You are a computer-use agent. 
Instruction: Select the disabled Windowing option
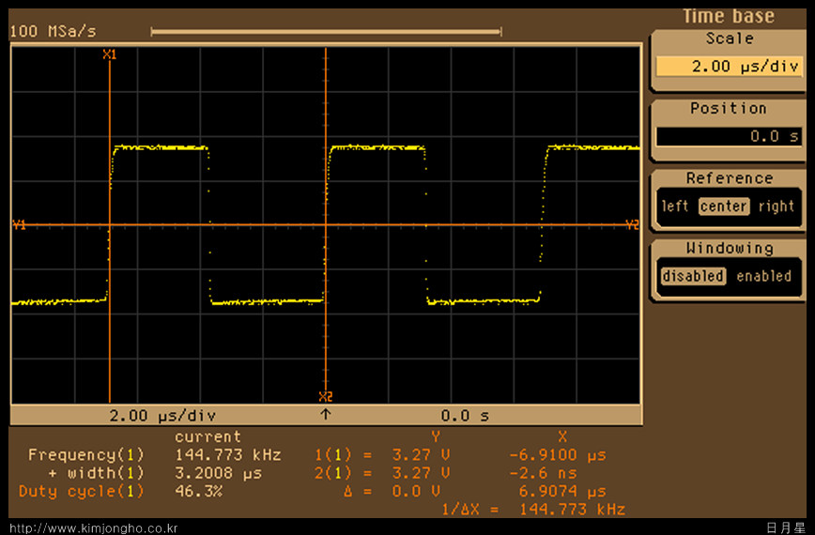693,276
